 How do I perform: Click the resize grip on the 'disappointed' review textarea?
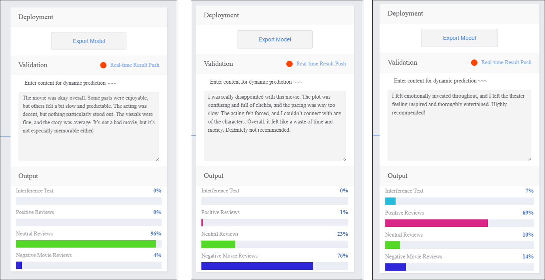344,159
